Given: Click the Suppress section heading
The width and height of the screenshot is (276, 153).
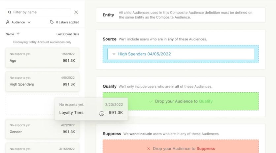Looking at the screenshot, I should click(x=112, y=134).
